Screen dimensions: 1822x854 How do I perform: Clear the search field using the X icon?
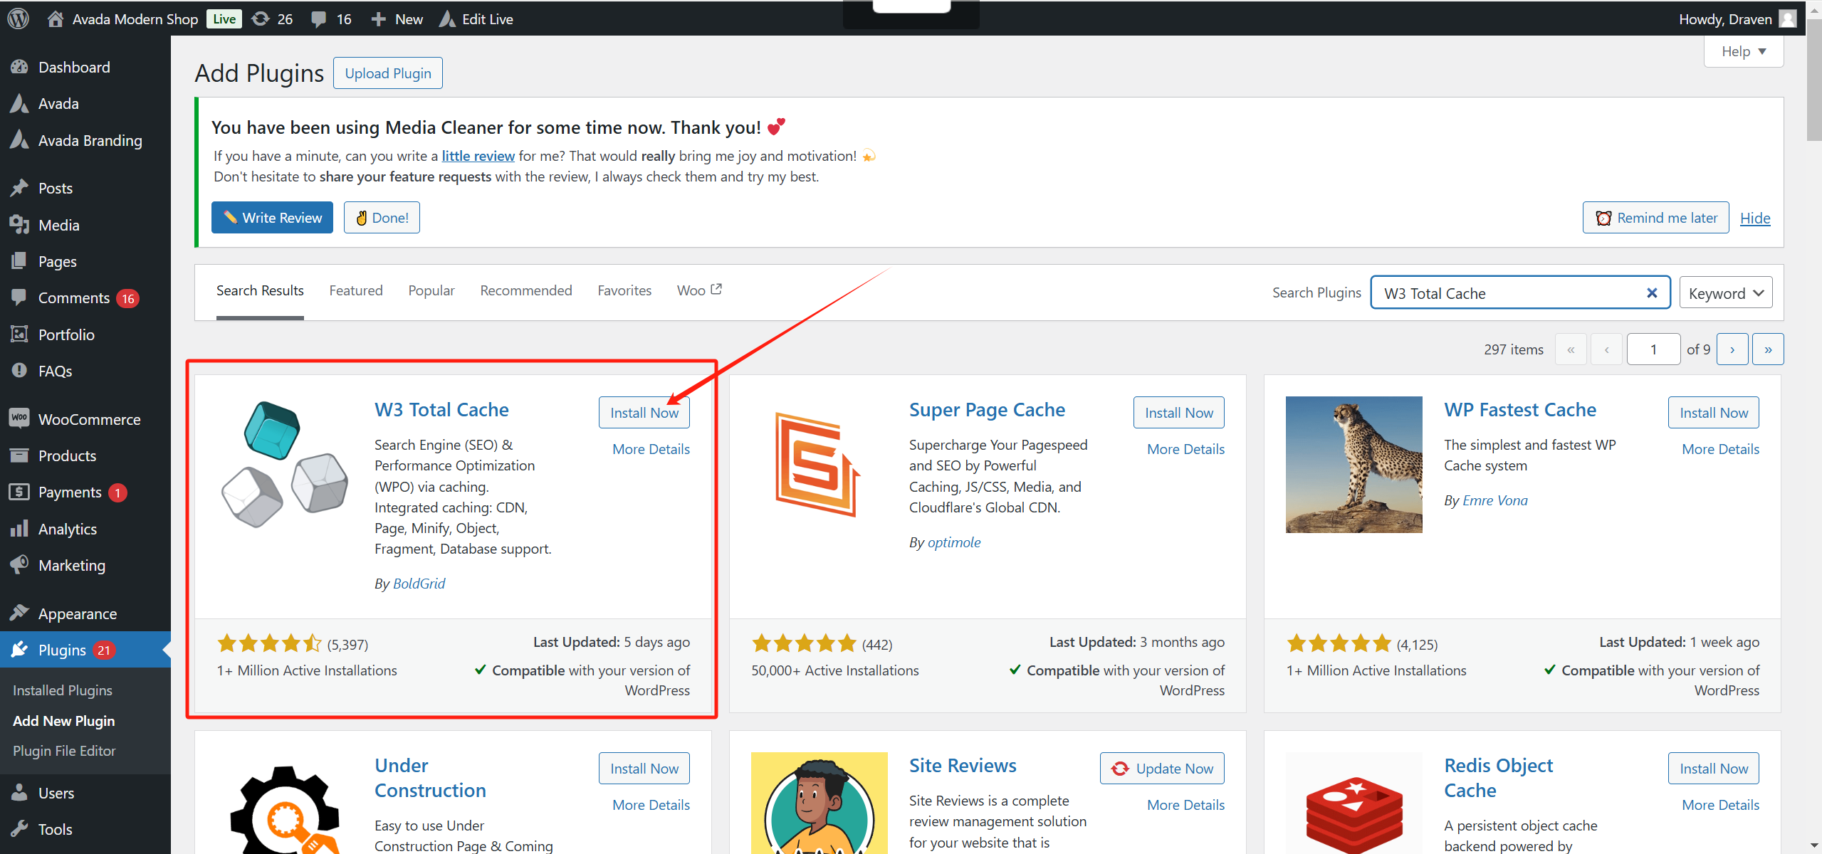1651,292
